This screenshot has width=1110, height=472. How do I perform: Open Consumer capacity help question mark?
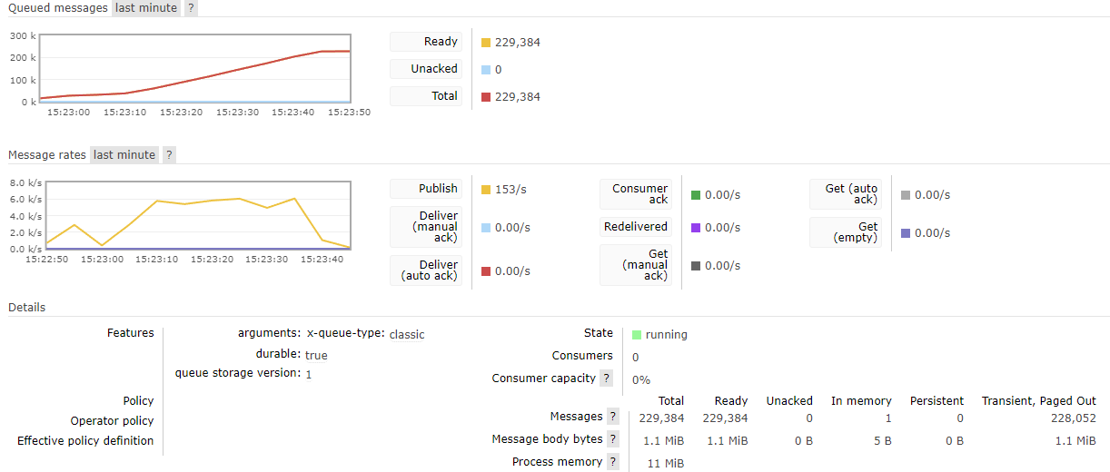pos(607,379)
